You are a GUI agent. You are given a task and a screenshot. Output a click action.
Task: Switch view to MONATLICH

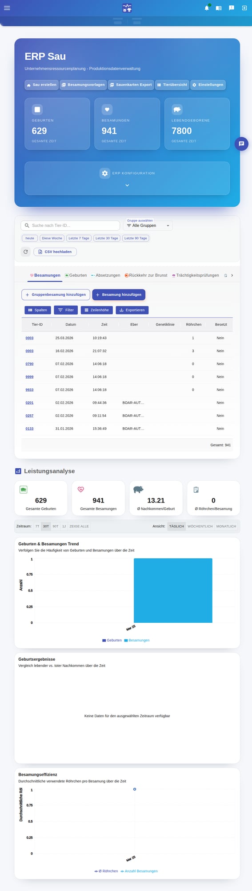click(226, 526)
